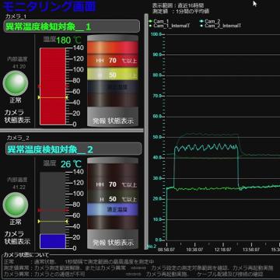Click the 26 ℃ temperature reading
280x280 pixels.
coord(72,164)
